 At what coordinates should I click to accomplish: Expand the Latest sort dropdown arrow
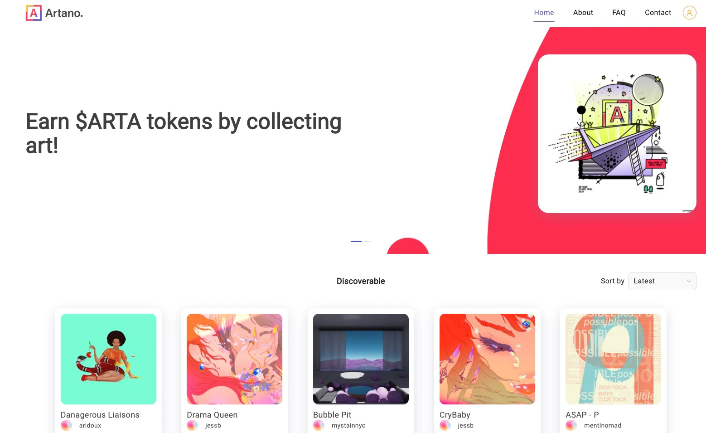pos(688,281)
